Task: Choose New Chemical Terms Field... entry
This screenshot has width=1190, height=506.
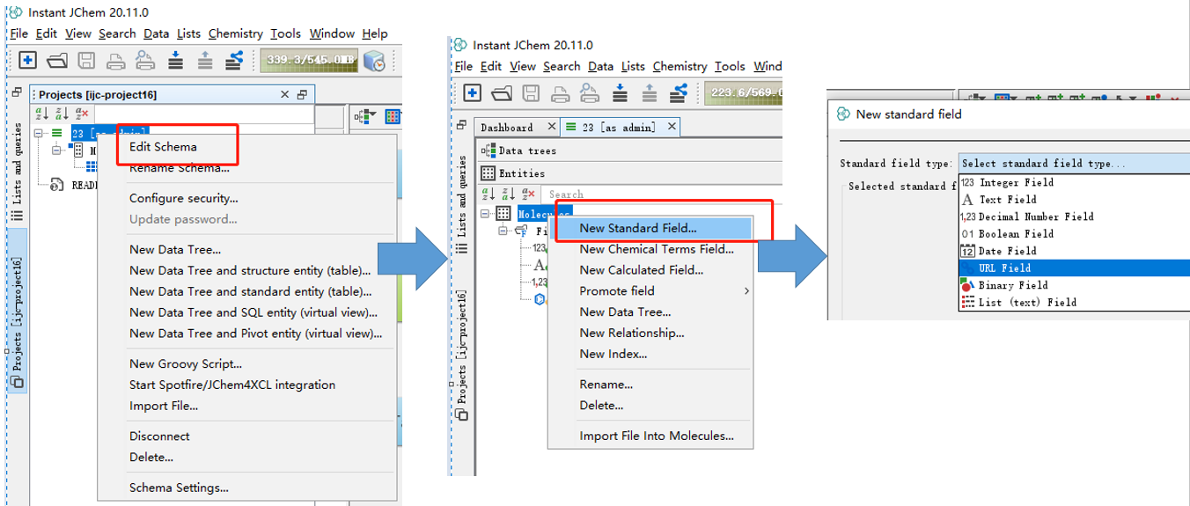Action: click(x=657, y=249)
